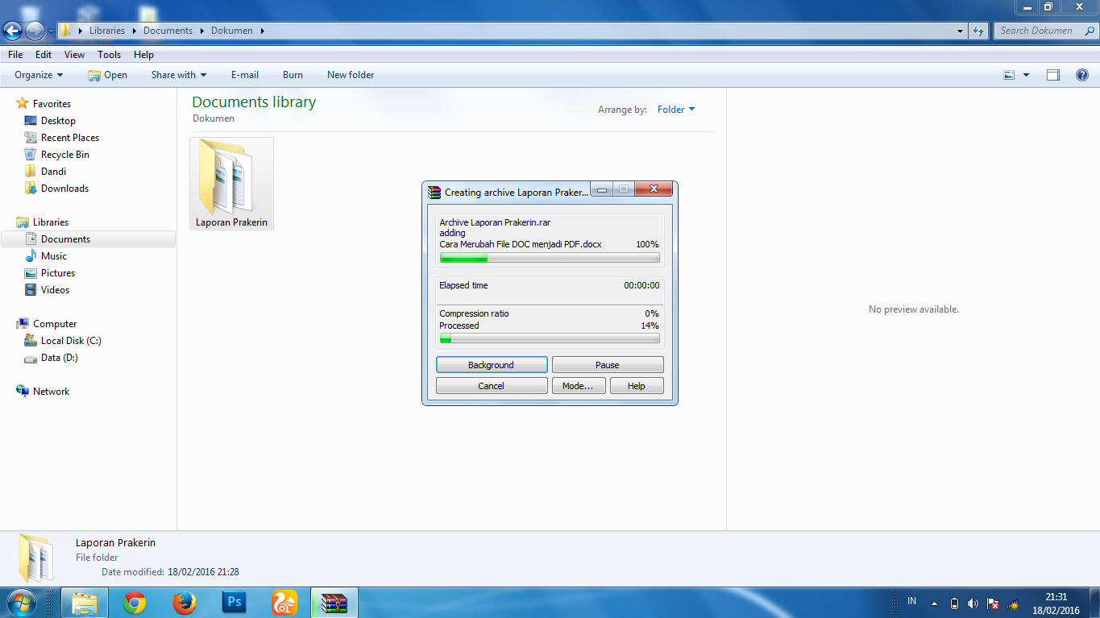Click the change view icon
The height and width of the screenshot is (618, 1100).
pyautogui.click(x=1009, y=75)
